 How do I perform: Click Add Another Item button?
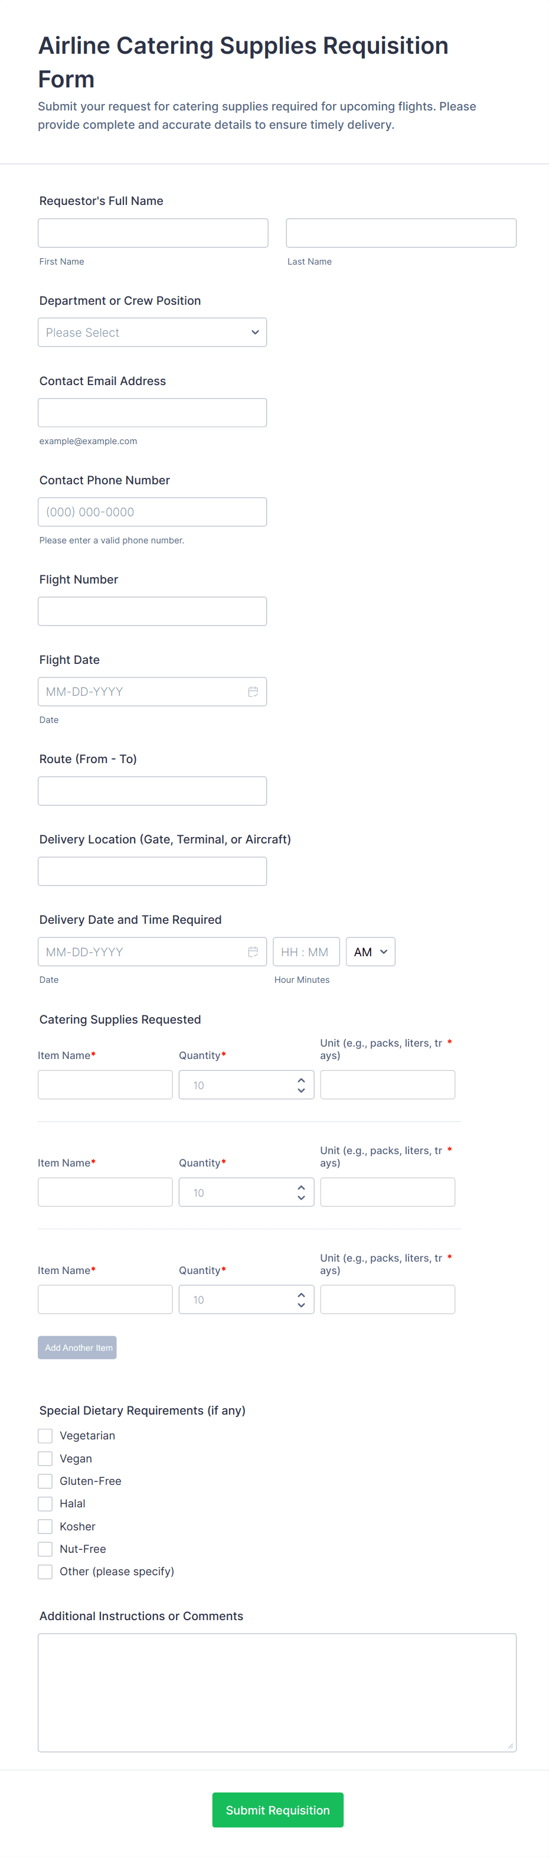[77, 1347]
